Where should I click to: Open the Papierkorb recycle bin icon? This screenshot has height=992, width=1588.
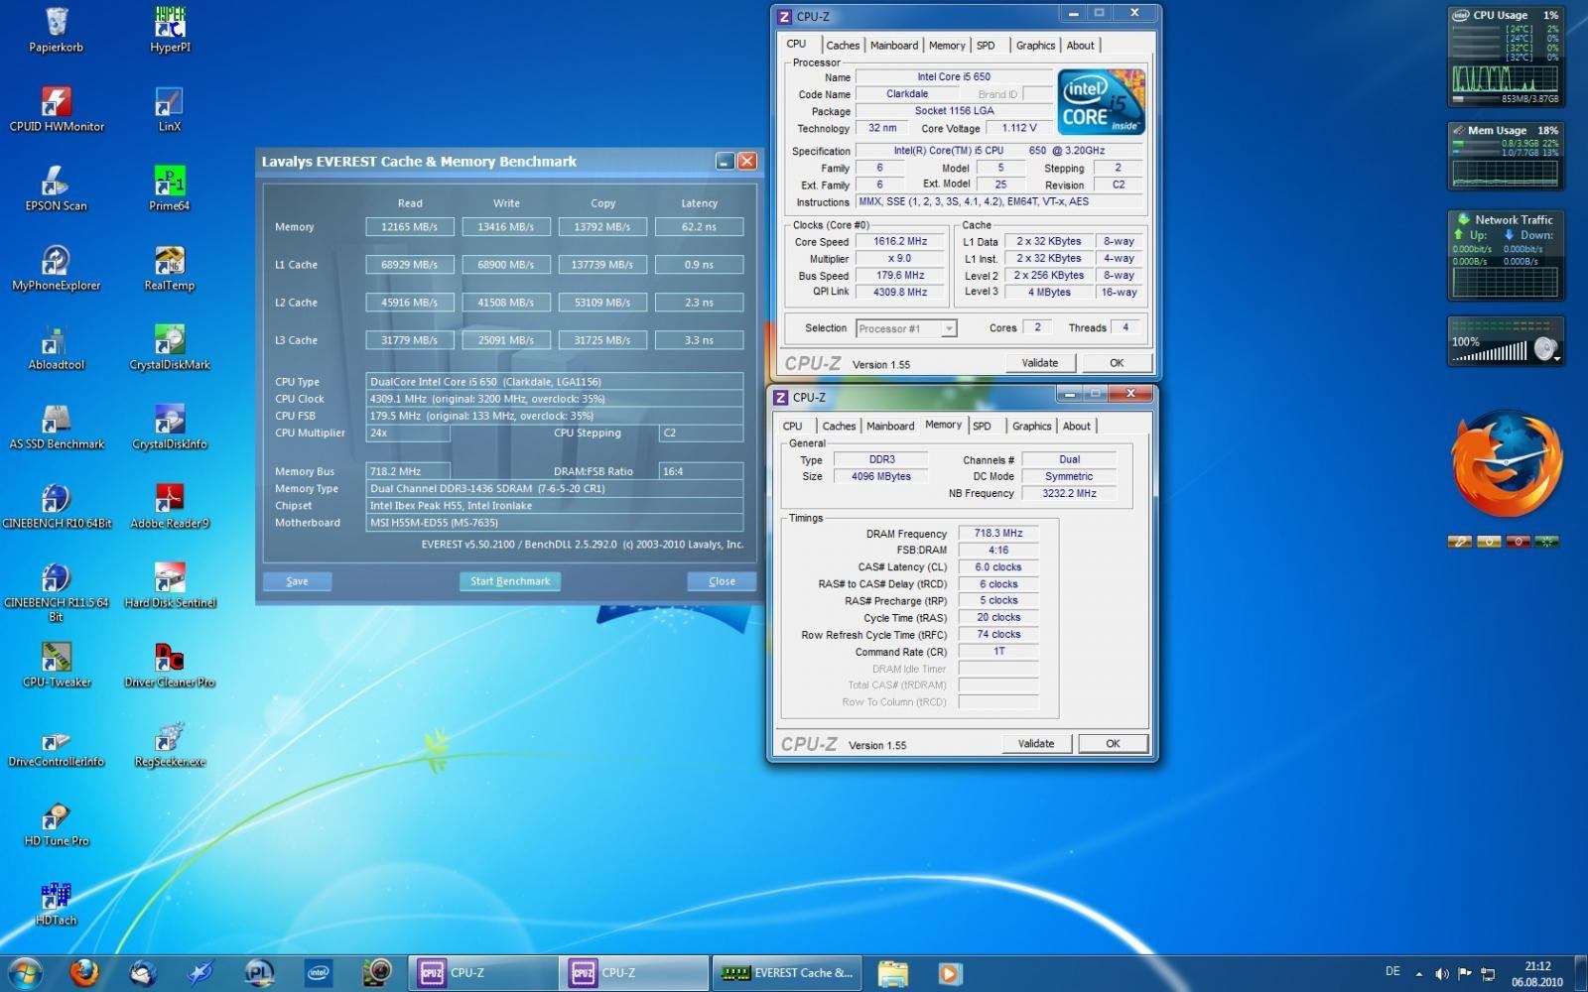point(57,30)
